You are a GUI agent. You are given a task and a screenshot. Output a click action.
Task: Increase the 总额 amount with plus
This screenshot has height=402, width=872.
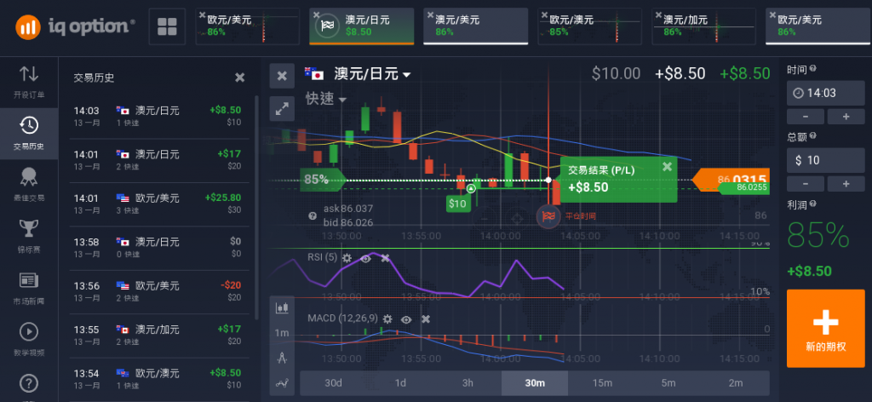click(x=846, y=184)
